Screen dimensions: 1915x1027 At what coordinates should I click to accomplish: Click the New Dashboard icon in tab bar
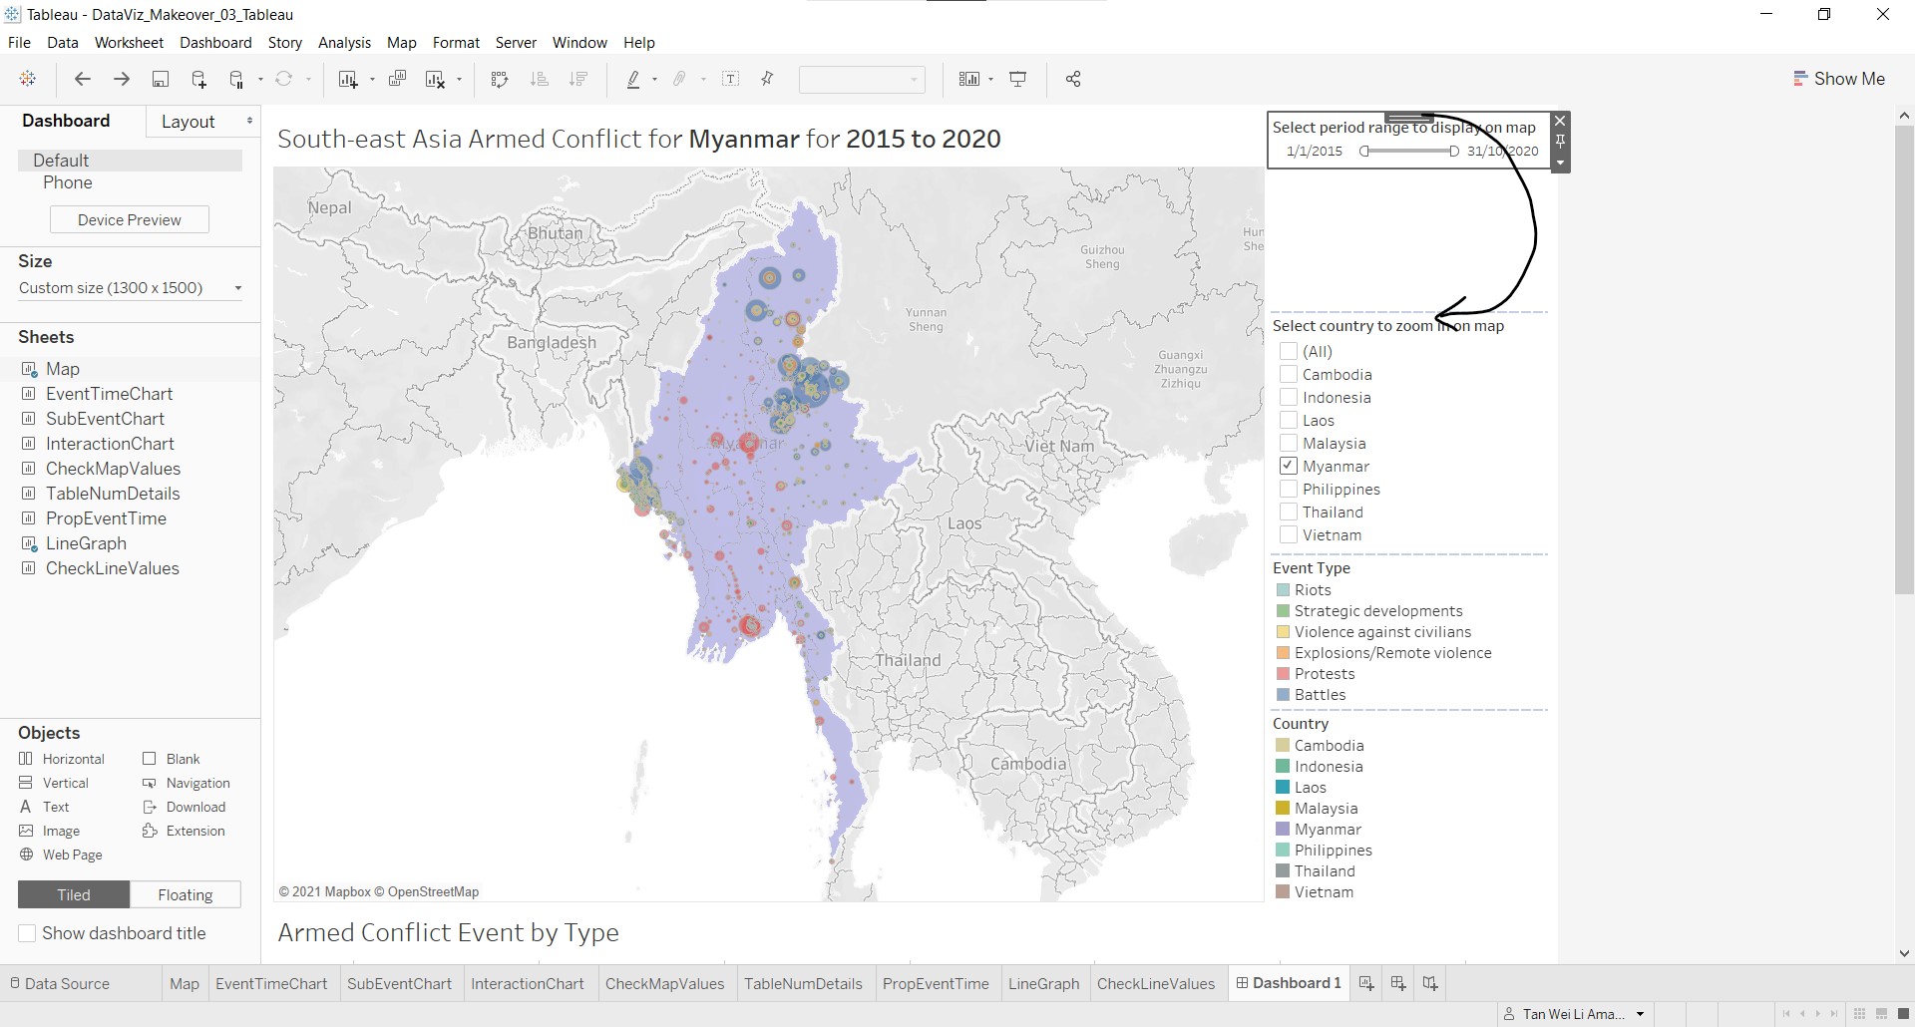pos(1398,983)
